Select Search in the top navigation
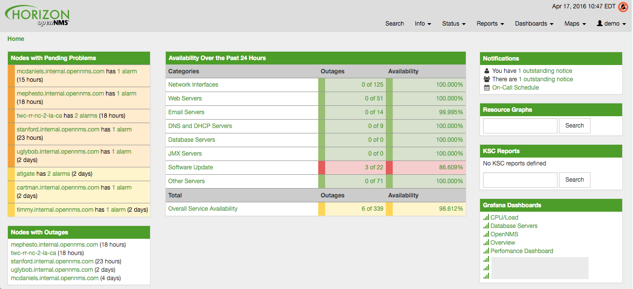633x289 pixels. coord(394,24)
